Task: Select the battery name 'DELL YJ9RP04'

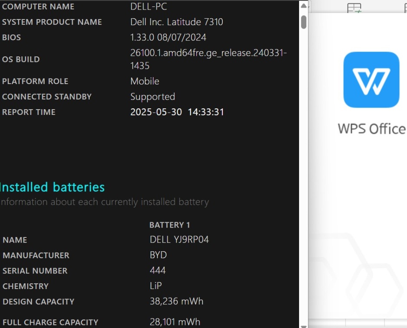Action: tap(179, 240)
